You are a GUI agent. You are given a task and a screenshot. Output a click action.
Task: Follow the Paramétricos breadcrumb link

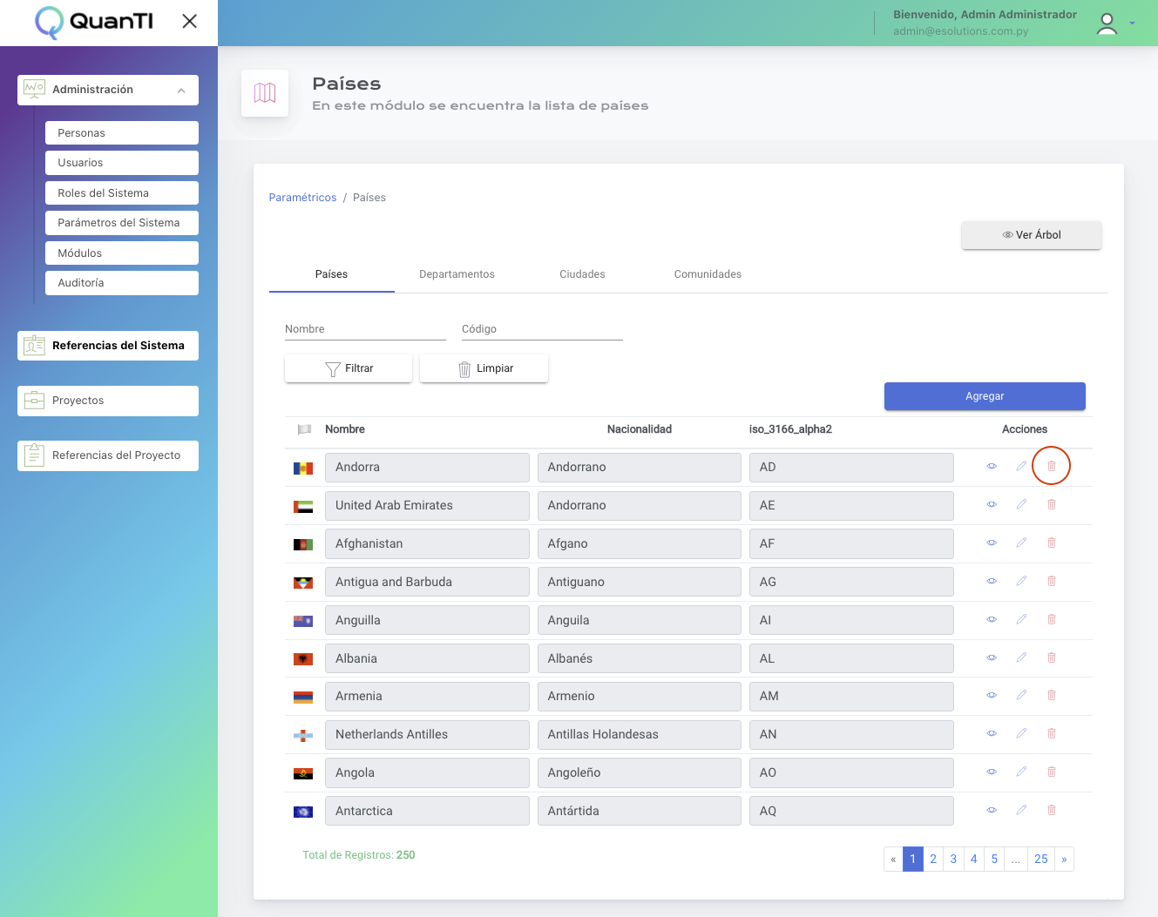(302, 198)
